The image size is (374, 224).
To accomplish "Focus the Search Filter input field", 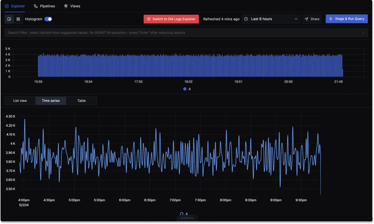I will tap(186, 33).
